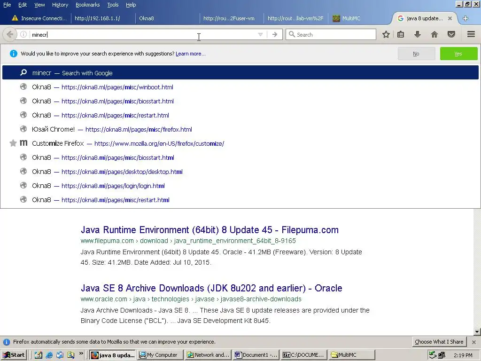Image resolution: width=481 pixels, height=361 pixels.
Task: Switch to the Okna8 tab
Action: click(x=167, y=18)
